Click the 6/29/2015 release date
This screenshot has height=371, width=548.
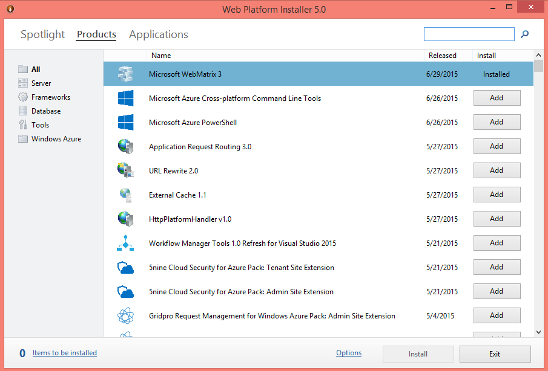(442, 74)
